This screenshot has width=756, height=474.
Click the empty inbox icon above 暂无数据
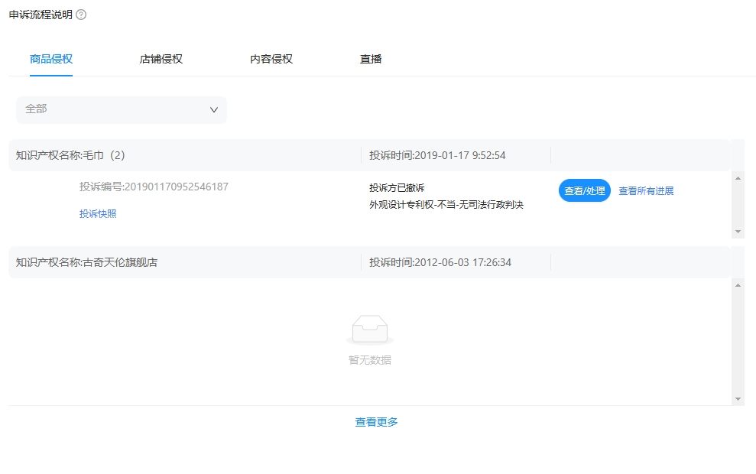click(x=370, y=331)
